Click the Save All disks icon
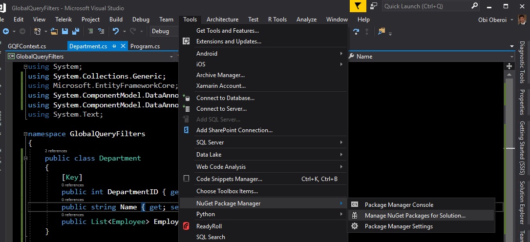The image size is (530, 242). (76, 31)
